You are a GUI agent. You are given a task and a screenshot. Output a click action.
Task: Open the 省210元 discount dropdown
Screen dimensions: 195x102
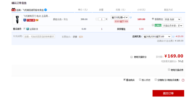120,17
